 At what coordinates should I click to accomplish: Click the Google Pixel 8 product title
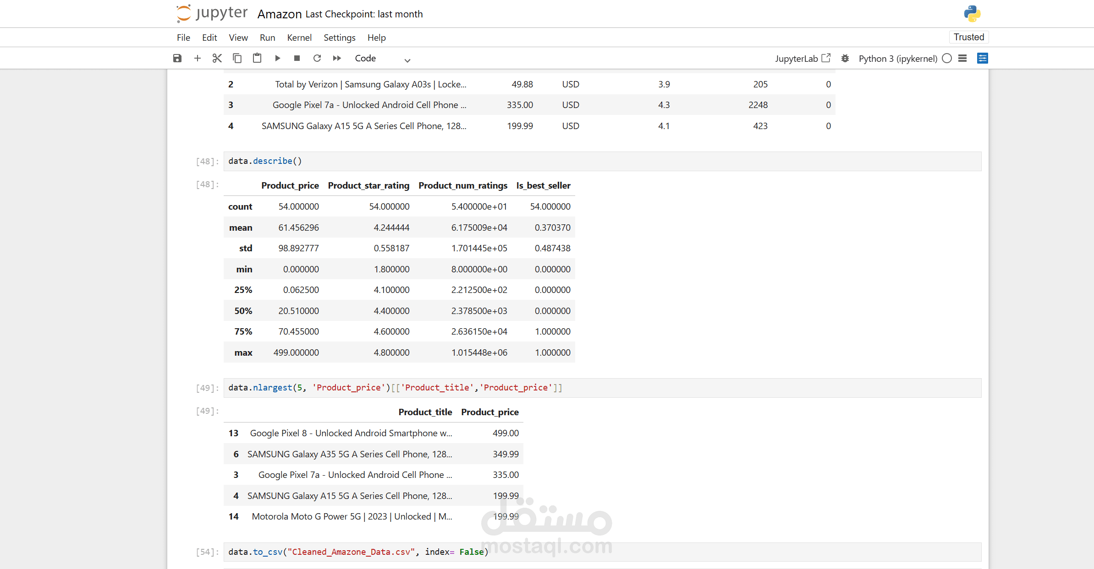351,433
